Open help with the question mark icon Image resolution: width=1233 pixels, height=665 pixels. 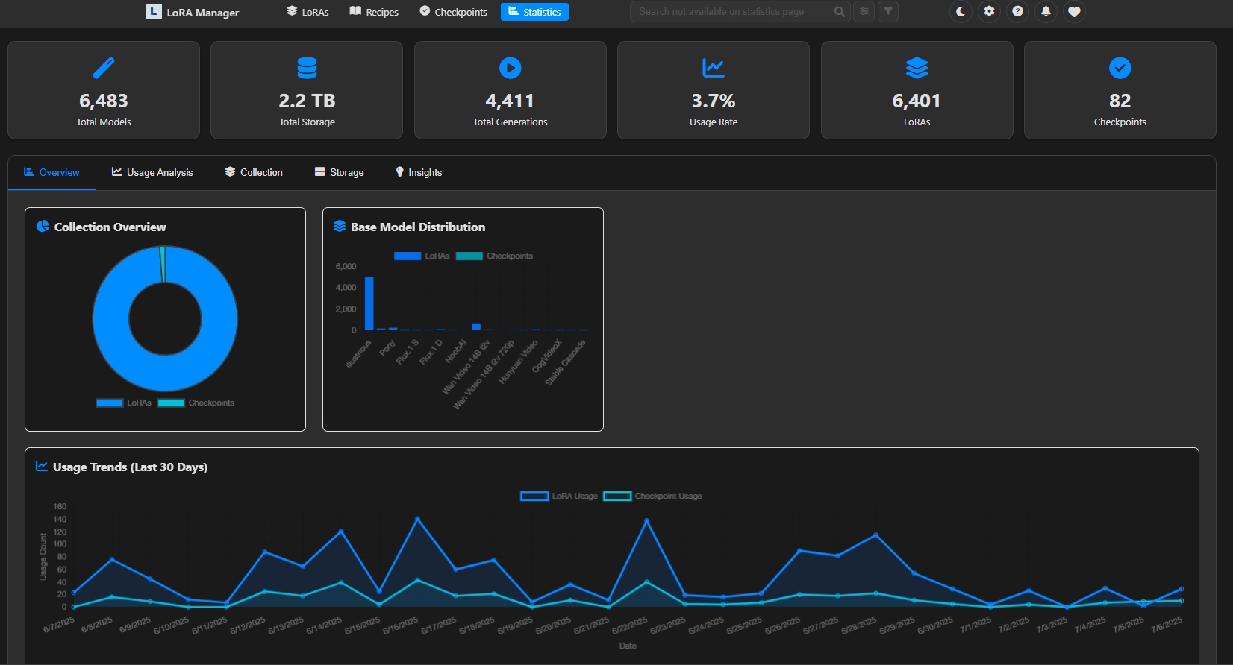click(x=1017, y=12)
